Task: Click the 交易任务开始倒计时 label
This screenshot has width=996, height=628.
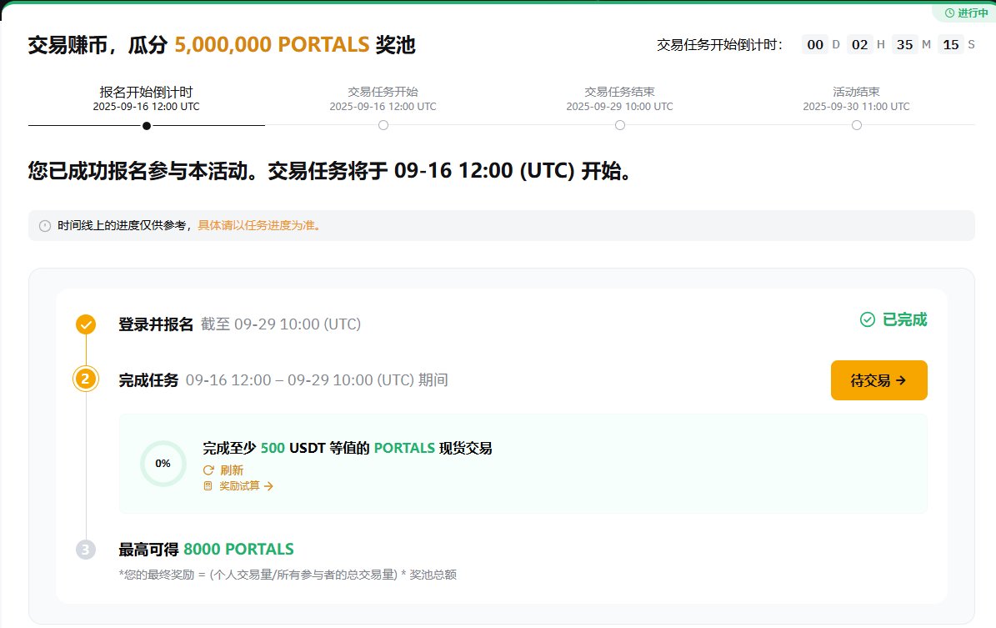Action: click(x=720, y=44)
